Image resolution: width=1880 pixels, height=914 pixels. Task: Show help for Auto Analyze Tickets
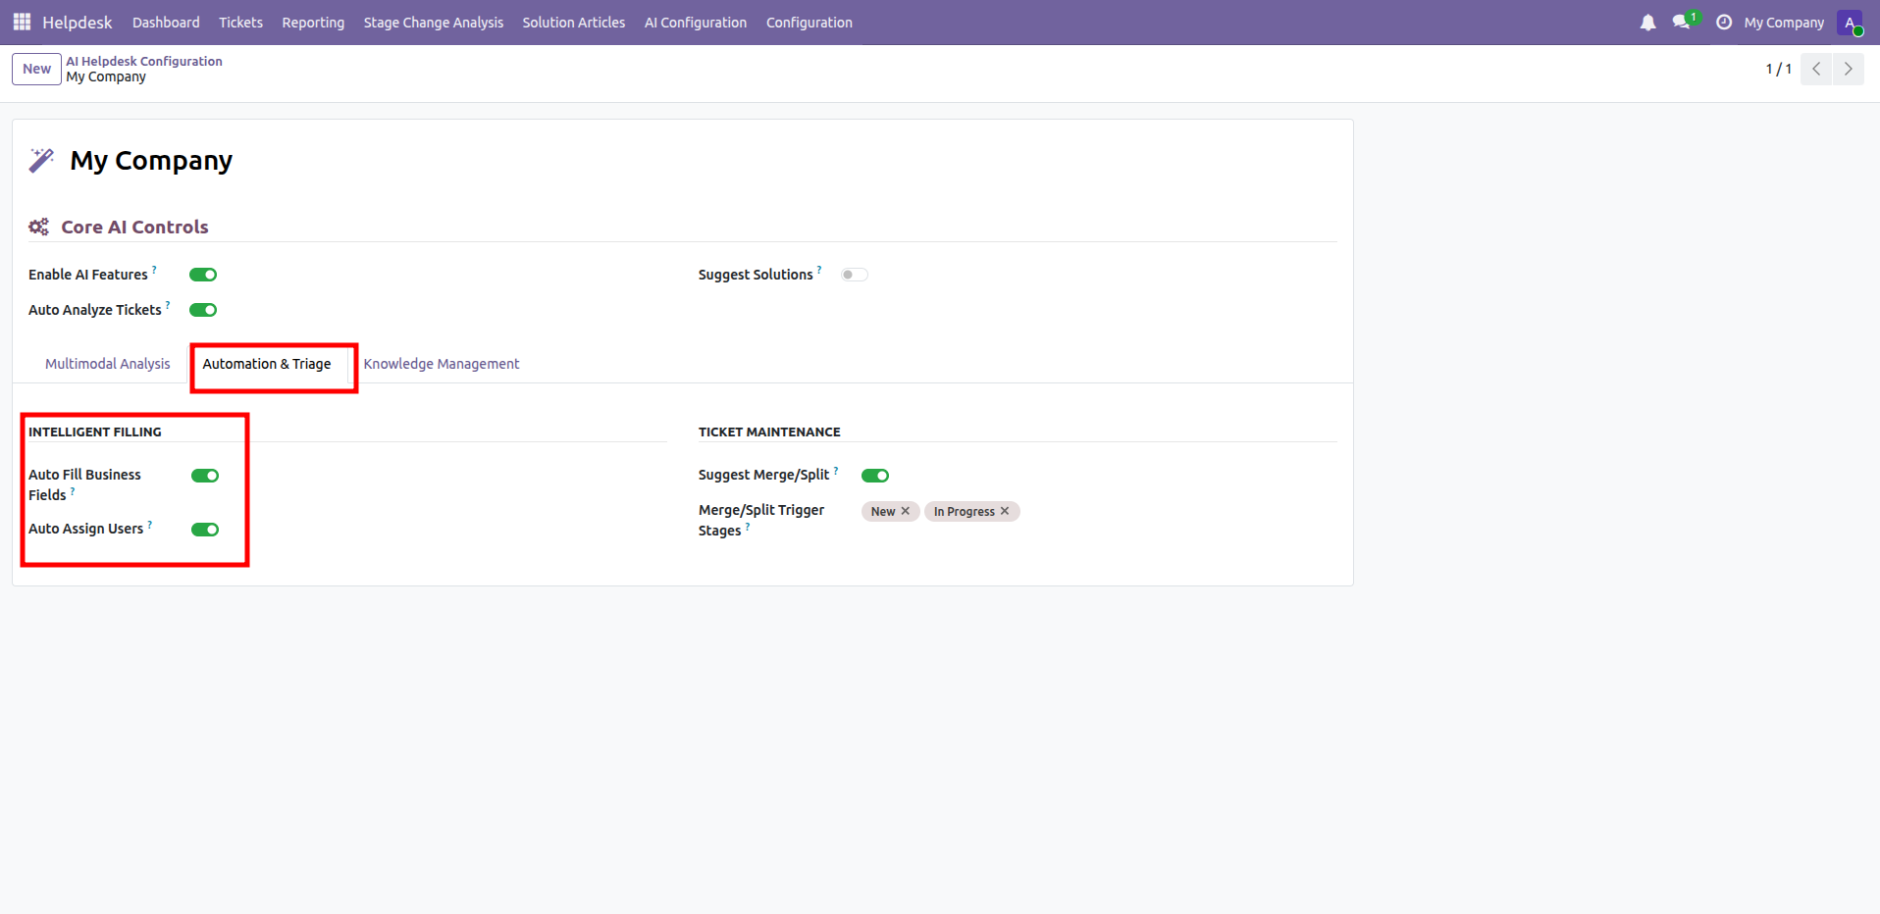click(x=168, y=304)
